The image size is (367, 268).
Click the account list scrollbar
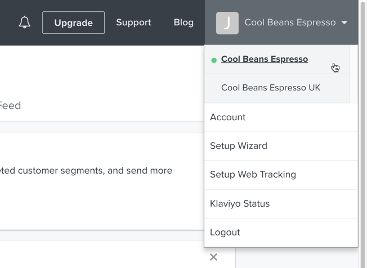[353, 74]
